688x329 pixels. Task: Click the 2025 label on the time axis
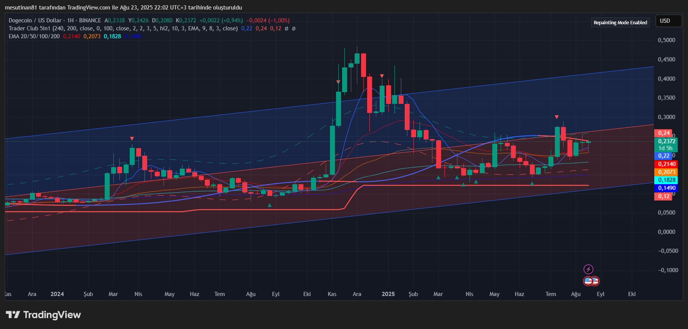tap(388, 294)
